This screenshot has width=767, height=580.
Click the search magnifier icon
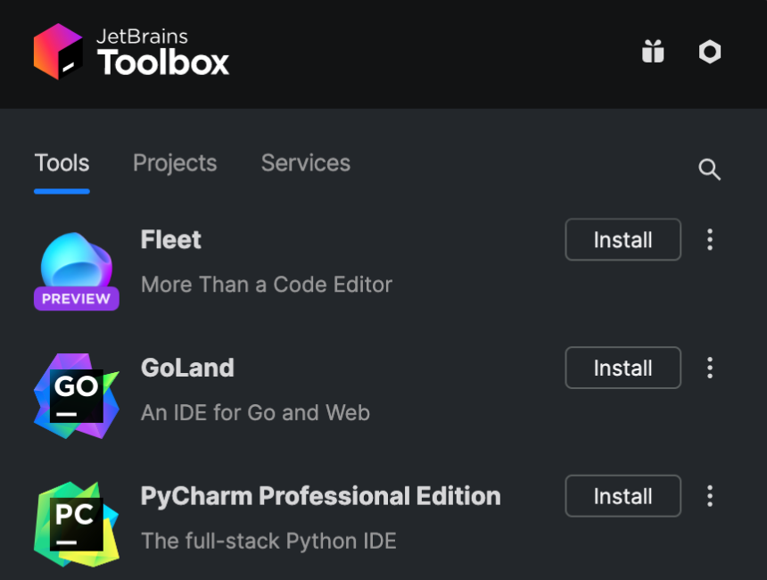click(709, 169)
